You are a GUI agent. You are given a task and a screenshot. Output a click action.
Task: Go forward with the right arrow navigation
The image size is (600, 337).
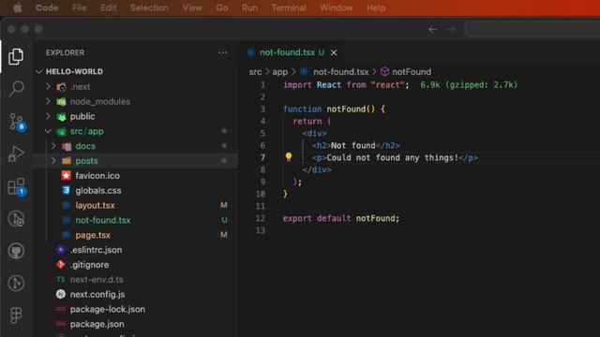click(x=450, y=29)
